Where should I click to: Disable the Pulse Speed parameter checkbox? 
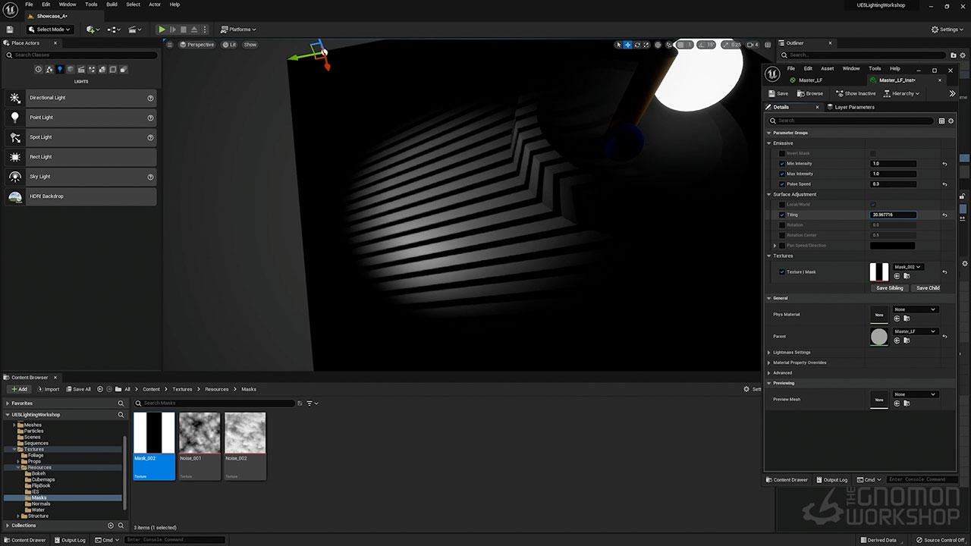pyautogui.click(x=782, y=184)
